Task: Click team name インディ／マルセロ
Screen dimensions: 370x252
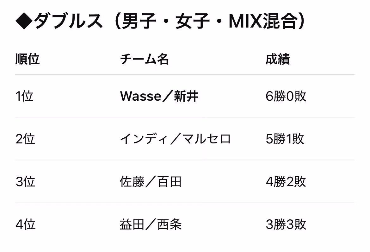Action: 175,139
